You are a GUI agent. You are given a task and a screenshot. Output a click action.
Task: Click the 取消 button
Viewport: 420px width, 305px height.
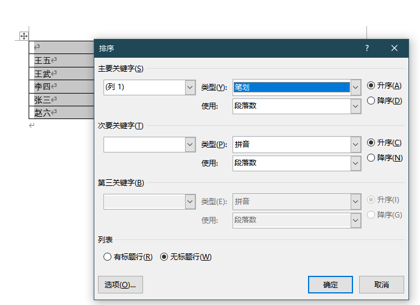click(381, 284)
